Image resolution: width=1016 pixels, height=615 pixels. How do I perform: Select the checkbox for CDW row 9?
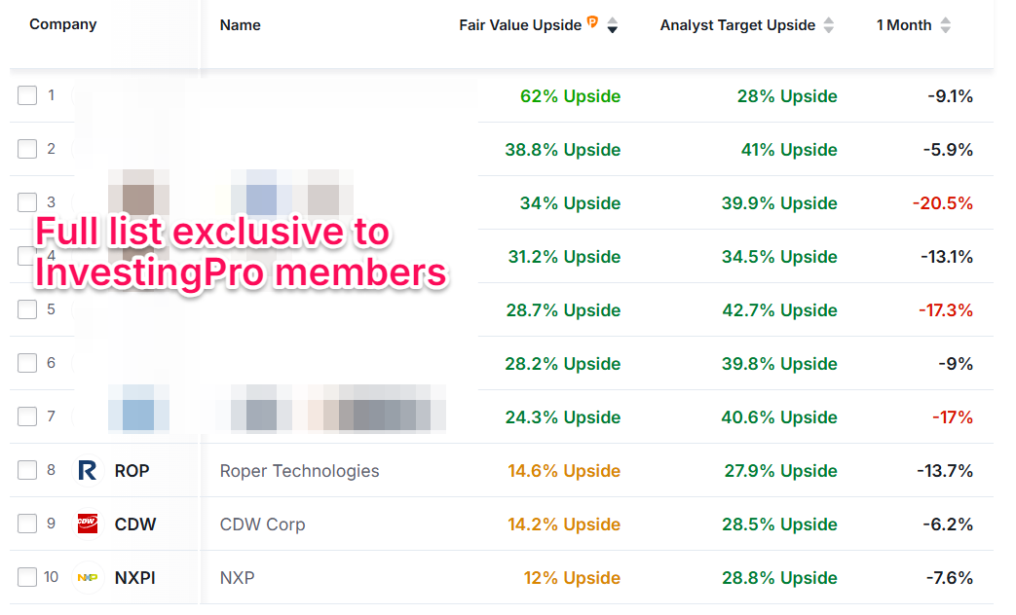27,525
